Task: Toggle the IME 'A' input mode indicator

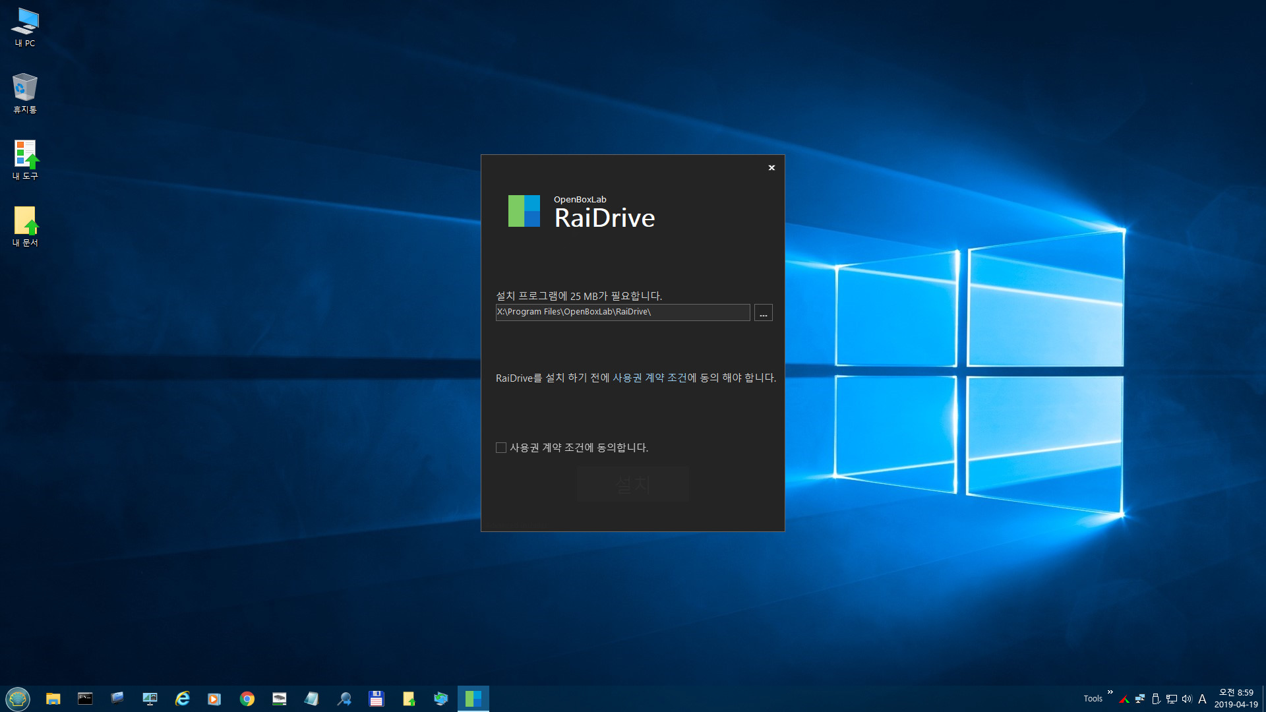Action: point(1203,699)
